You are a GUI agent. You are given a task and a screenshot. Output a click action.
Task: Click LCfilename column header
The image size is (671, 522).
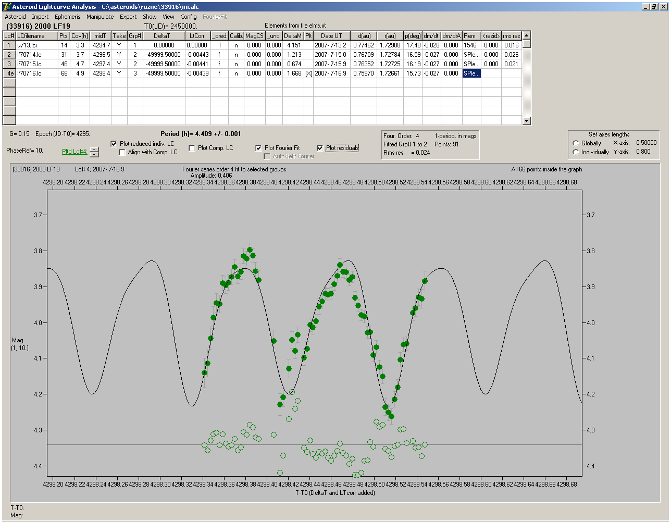pyautogui.click(x=36, y=36)
